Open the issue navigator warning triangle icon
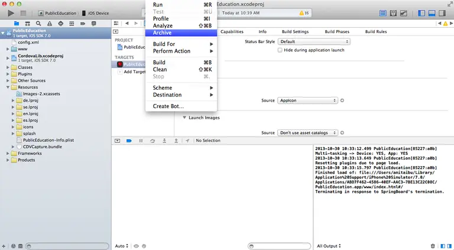This screenshot has width=454, height=250. (50, 24)
